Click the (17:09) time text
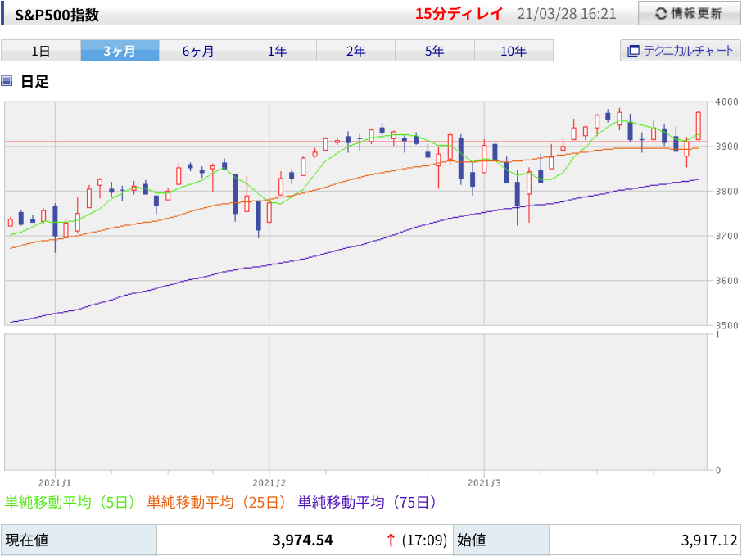The image size is (742, 556). [x=424, y=540]
